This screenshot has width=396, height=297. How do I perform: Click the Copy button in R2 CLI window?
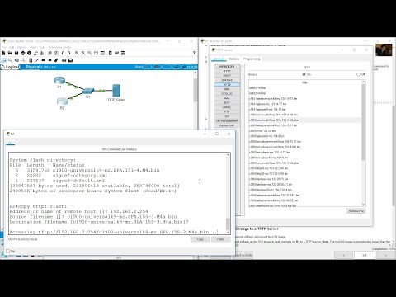pyautogui.click(x=200, y=239)
